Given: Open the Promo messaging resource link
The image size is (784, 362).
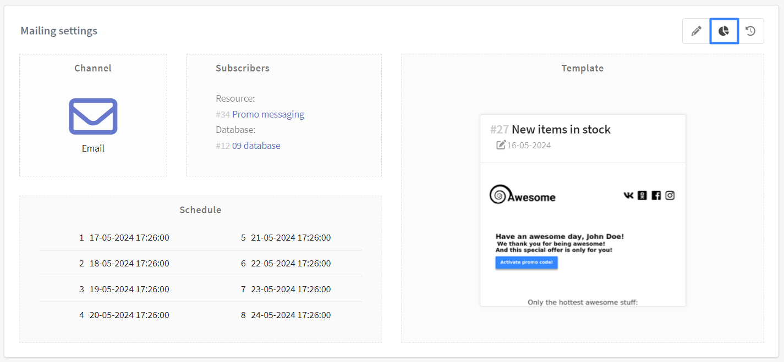Looking at the screenshot, I should [268, 114].
